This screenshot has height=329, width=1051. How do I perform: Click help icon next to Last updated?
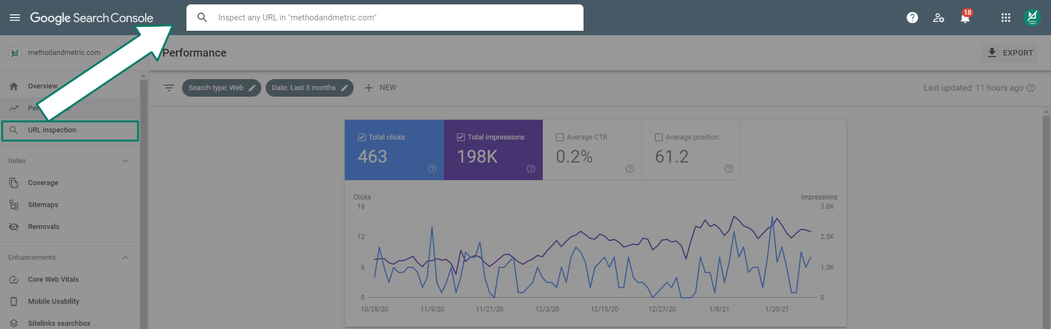coord(1031,88)
